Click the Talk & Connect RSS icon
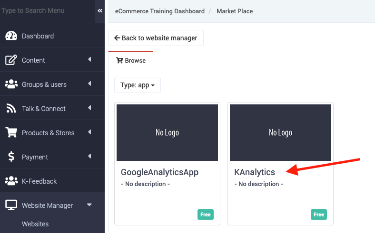The image size is (375, 233). click(11, 109)
